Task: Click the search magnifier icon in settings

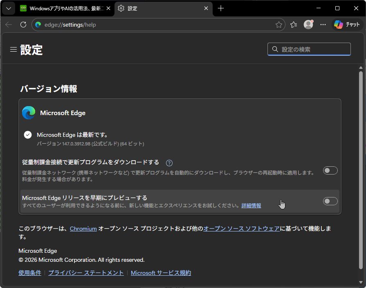Action: (x=275, y=49)
